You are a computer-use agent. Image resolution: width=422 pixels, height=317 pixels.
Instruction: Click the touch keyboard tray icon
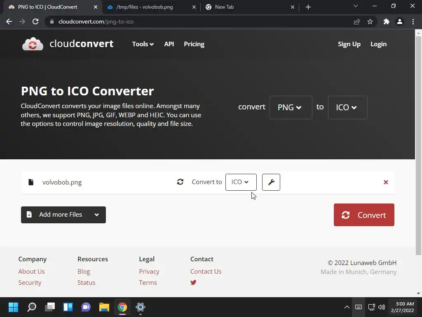point(359,307)
